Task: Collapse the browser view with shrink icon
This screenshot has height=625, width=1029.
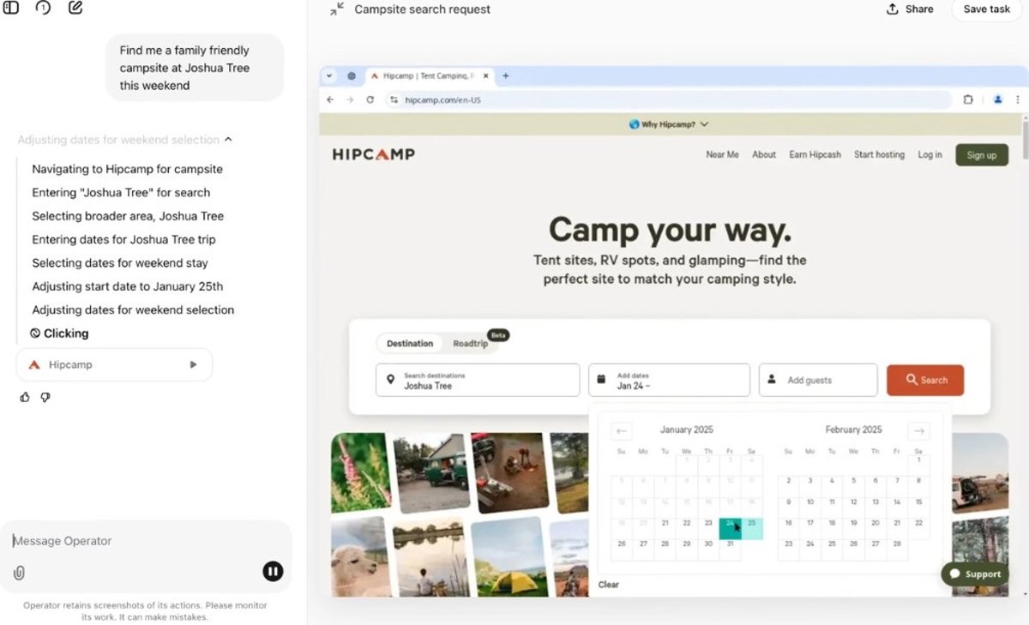Action: click(337, 9)
